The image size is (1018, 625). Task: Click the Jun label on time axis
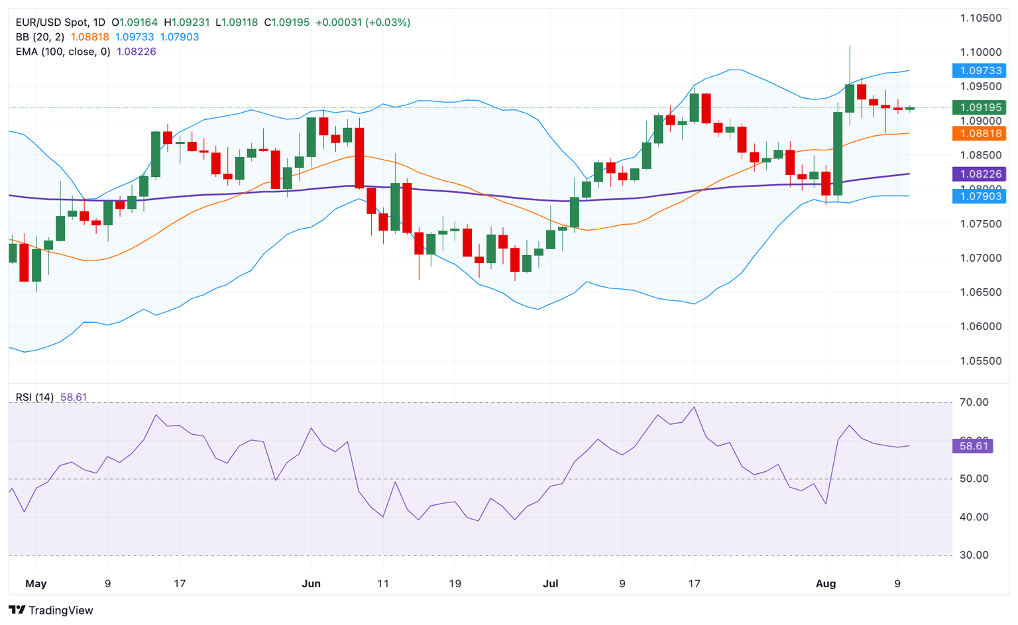point(311,584)
